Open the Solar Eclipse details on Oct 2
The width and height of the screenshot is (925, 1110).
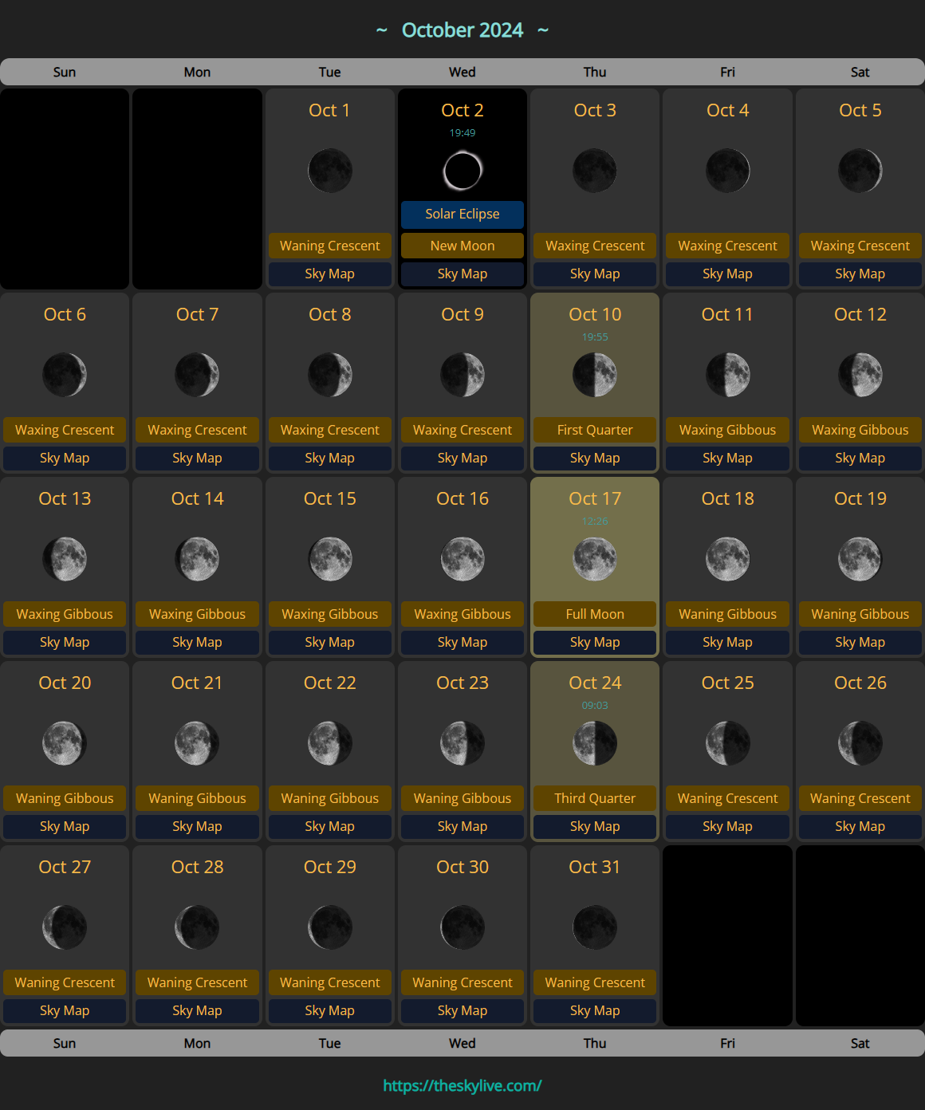462,215
